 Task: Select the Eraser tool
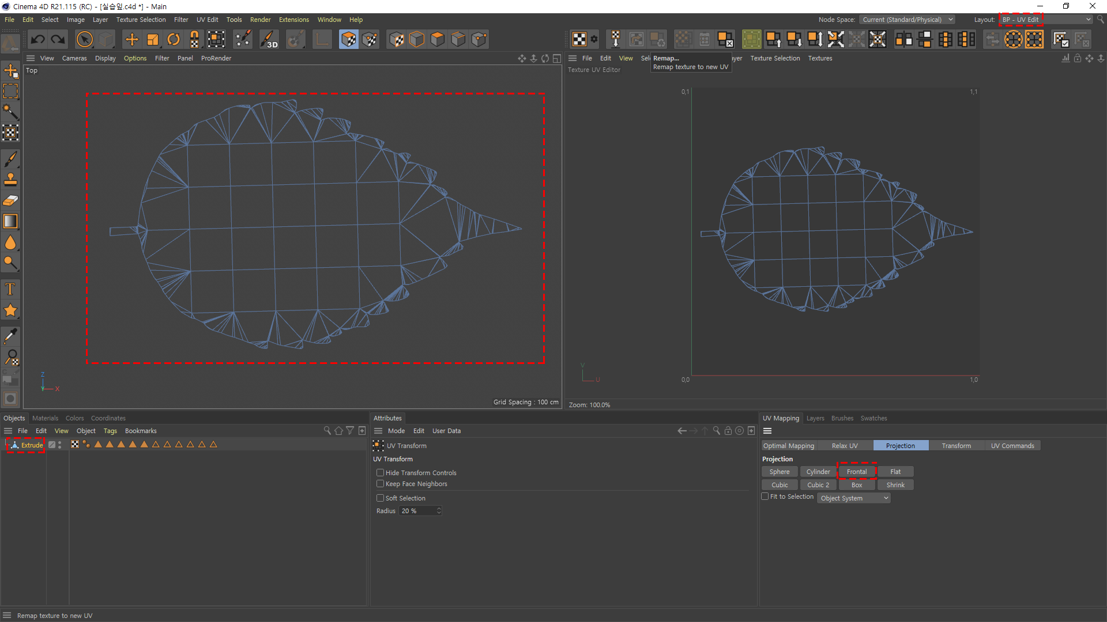pos(10,200)
